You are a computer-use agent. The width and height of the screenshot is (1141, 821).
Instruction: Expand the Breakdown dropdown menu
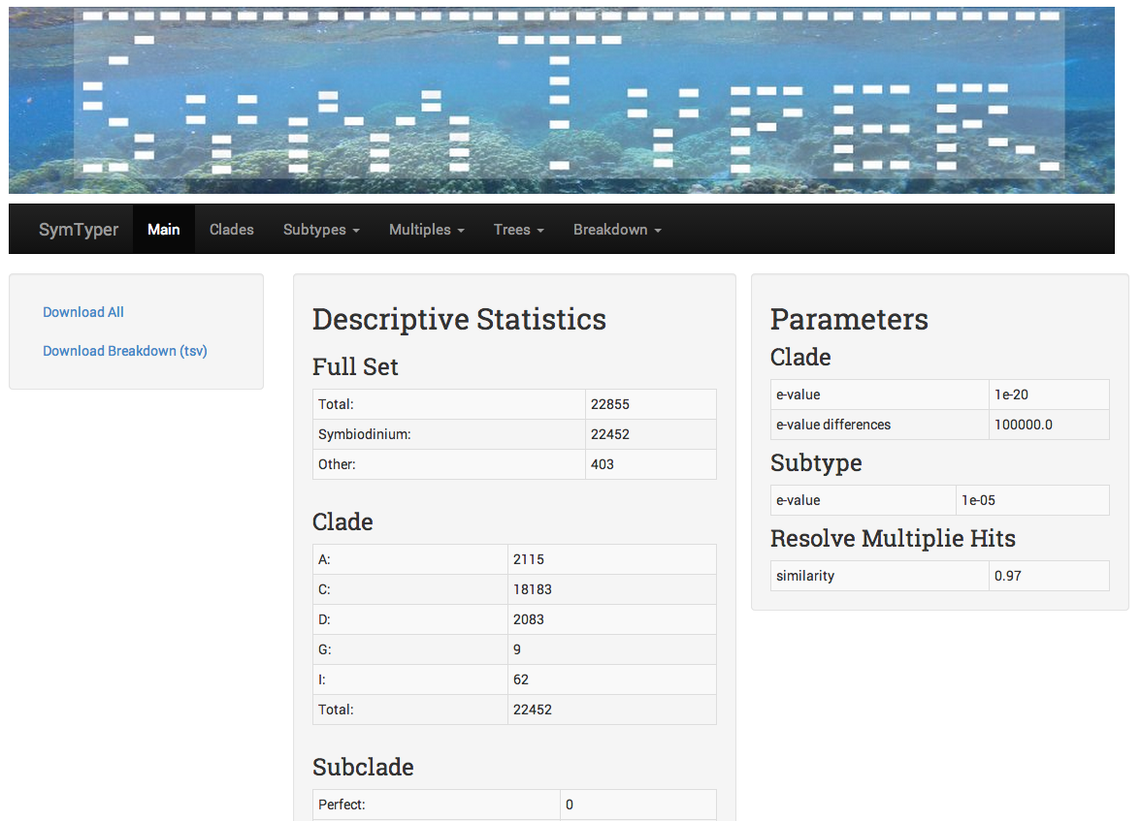pos(617,229)
